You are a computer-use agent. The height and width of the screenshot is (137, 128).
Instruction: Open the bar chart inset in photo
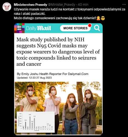click(x=36, y=122)
